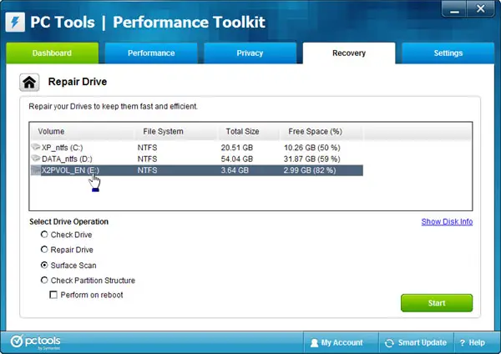Click the green Start button
The image size is (501, 354).
click(437, 303)
